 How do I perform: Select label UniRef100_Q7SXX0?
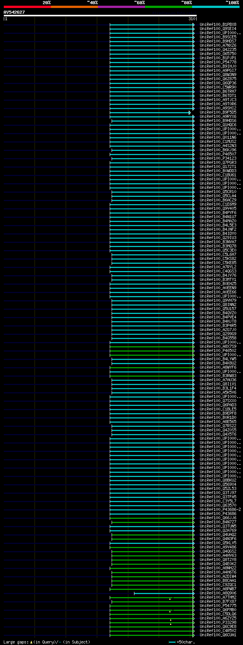tap(218, 401)
